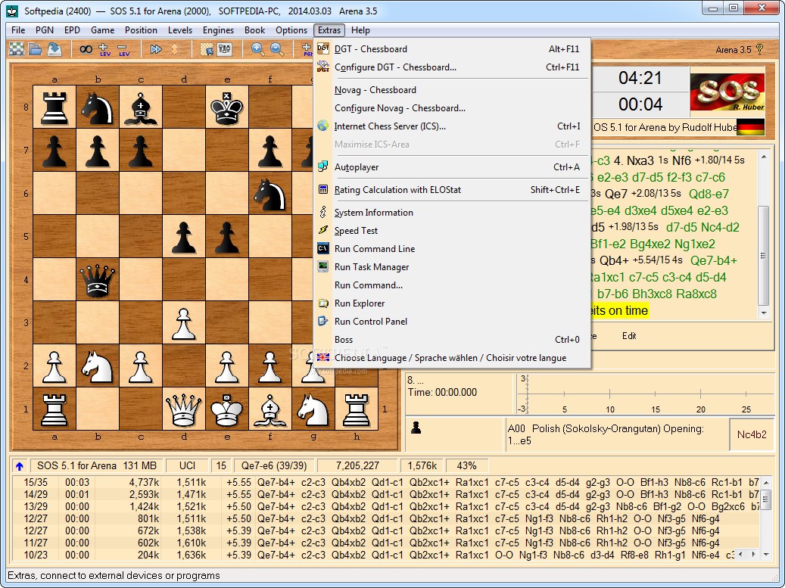Select Run Explorer
The height and width of the screenshot is (588, 785).
coord(452,303)
